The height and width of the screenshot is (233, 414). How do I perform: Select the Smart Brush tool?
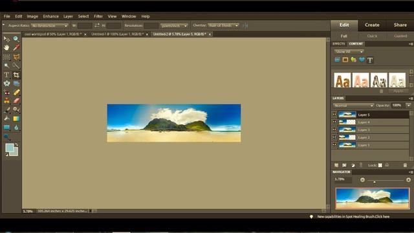16,109
